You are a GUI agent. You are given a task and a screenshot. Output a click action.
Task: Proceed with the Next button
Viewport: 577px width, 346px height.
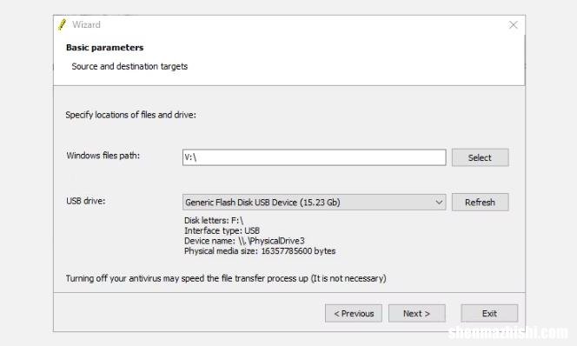tap(416, 313)
